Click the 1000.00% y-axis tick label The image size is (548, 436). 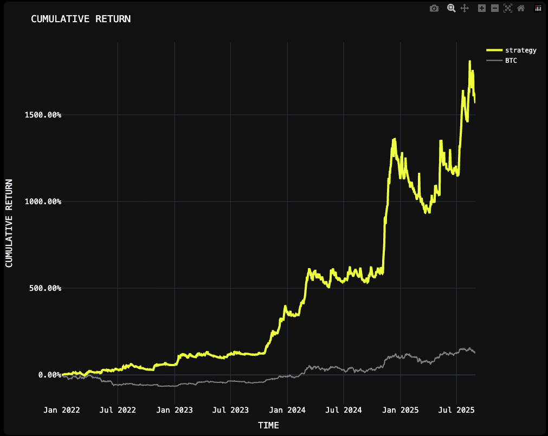click(43, 201)
